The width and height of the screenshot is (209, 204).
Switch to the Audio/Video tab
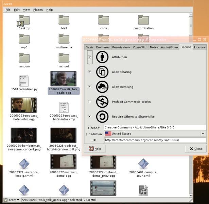[x=170, y=47]
